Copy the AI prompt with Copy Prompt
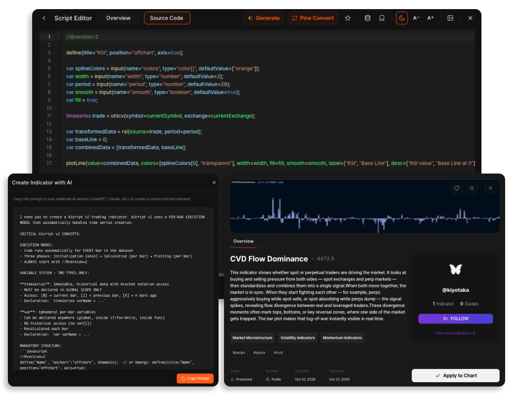 point(195,378)
